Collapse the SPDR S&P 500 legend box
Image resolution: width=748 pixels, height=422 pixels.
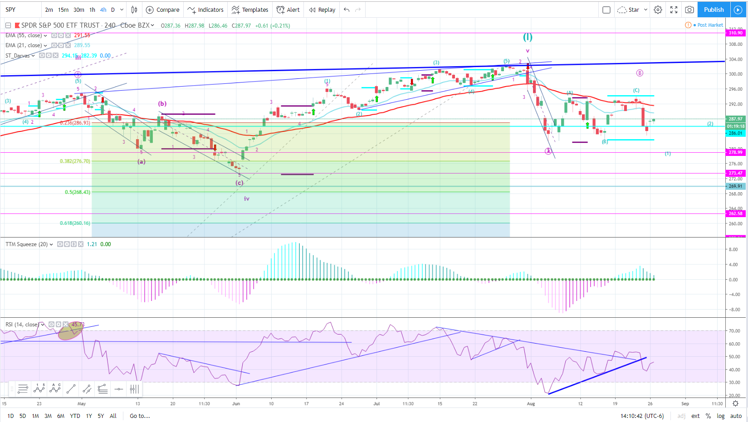[x=8, y=25]
